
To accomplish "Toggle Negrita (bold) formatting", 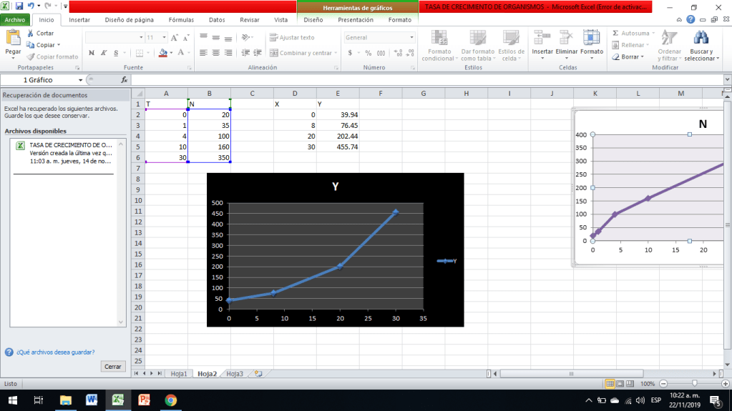I will tap(91, 53).
